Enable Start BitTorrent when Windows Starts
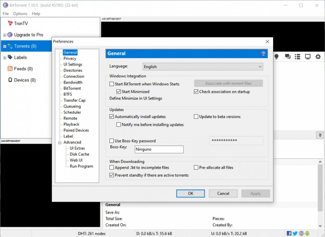The height and width of the screenshot is (237, 325). 112,84
